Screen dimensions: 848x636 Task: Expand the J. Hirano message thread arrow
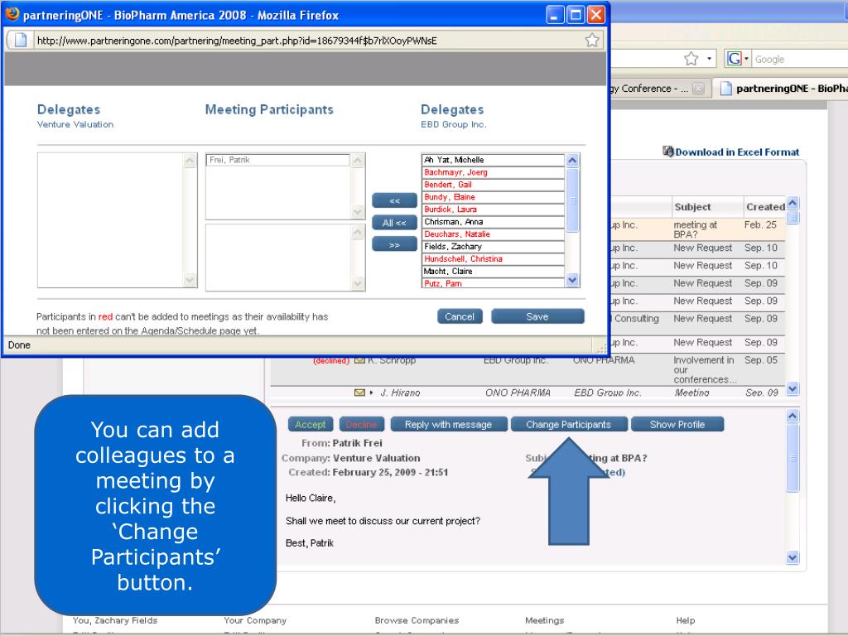coord(372,393)
